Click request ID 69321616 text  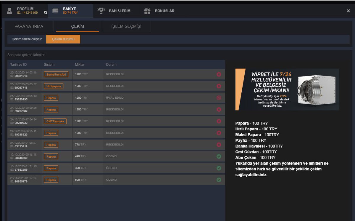pos(19,76)
